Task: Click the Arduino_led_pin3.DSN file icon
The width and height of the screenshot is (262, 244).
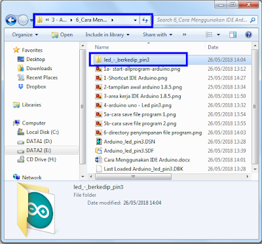Action: 99,142
